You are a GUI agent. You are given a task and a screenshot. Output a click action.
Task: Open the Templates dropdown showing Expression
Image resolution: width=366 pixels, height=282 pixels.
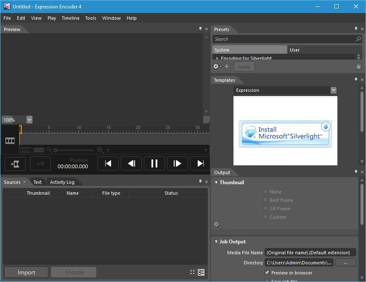[334, 90]
